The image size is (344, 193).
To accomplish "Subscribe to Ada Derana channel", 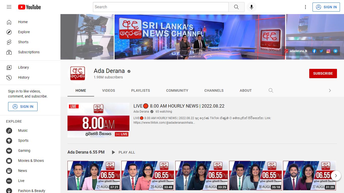I will click(x=323, y=73).
